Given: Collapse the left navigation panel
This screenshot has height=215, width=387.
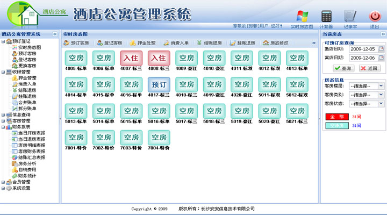Looking at the screenshot, I should tap(55, 34).
